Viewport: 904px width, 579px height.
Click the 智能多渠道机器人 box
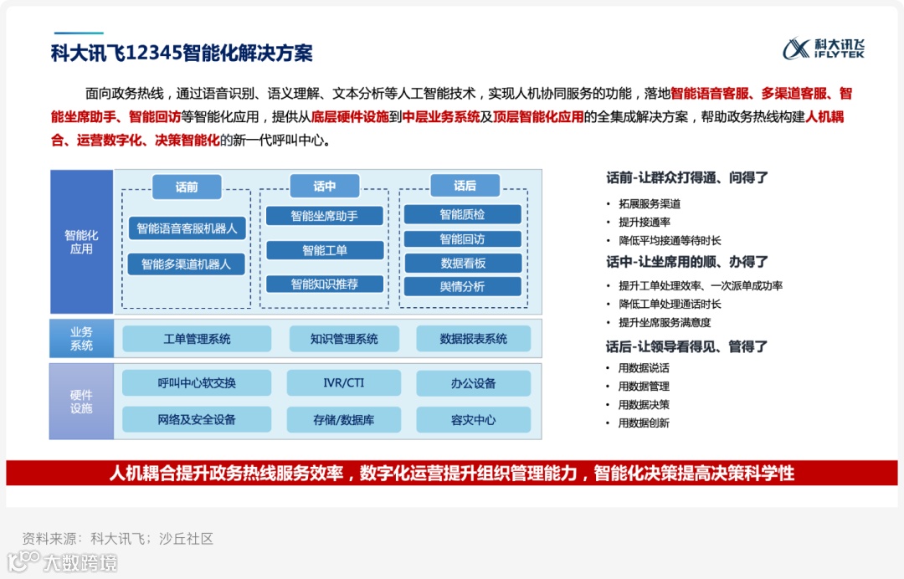186,264
